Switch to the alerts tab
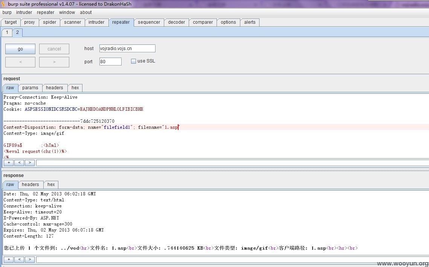Viewport: 429px width, 267px height. click(x=250, y=23)
